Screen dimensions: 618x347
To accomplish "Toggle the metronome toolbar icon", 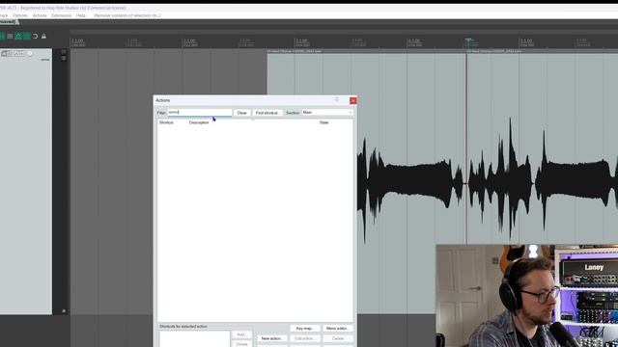I will click(x=18, y=37).
